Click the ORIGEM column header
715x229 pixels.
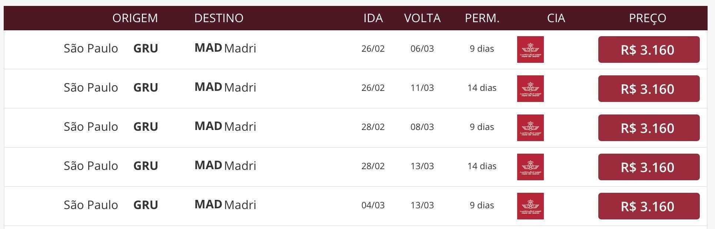[x=135, y=18]
